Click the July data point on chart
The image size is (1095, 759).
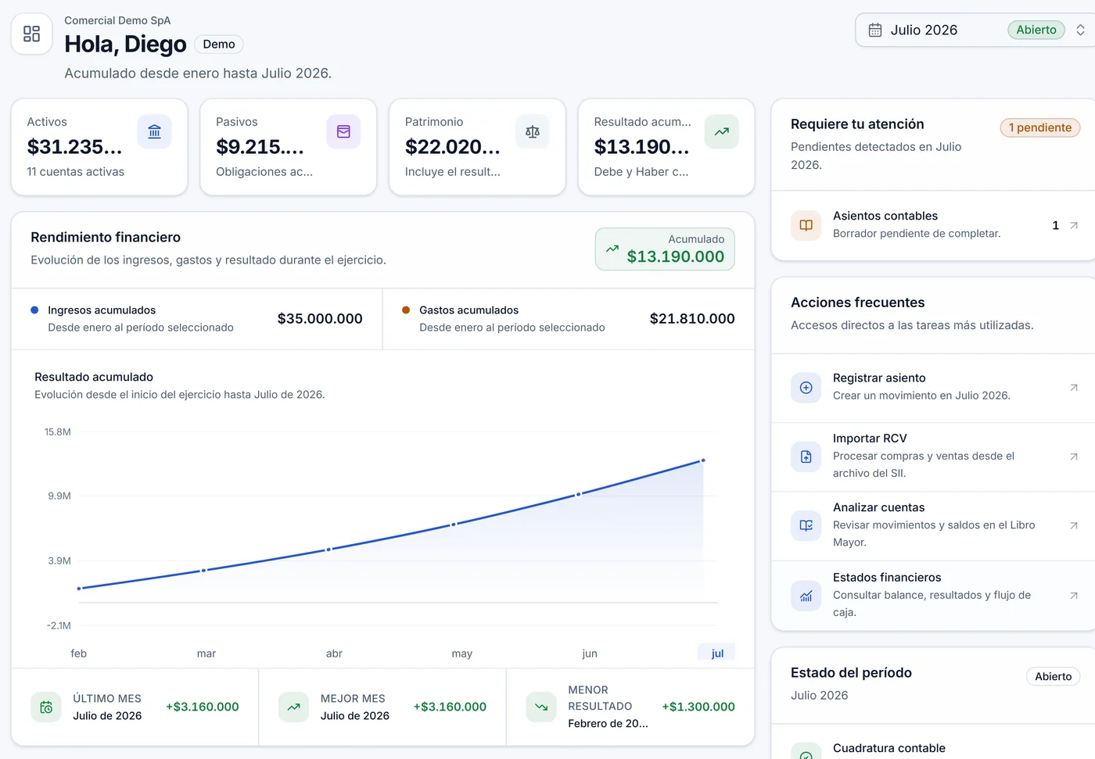[x=703, y=460]
